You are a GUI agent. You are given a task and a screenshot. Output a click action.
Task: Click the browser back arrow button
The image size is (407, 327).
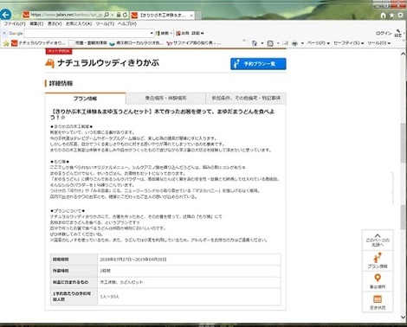click(x=5, y=15)
